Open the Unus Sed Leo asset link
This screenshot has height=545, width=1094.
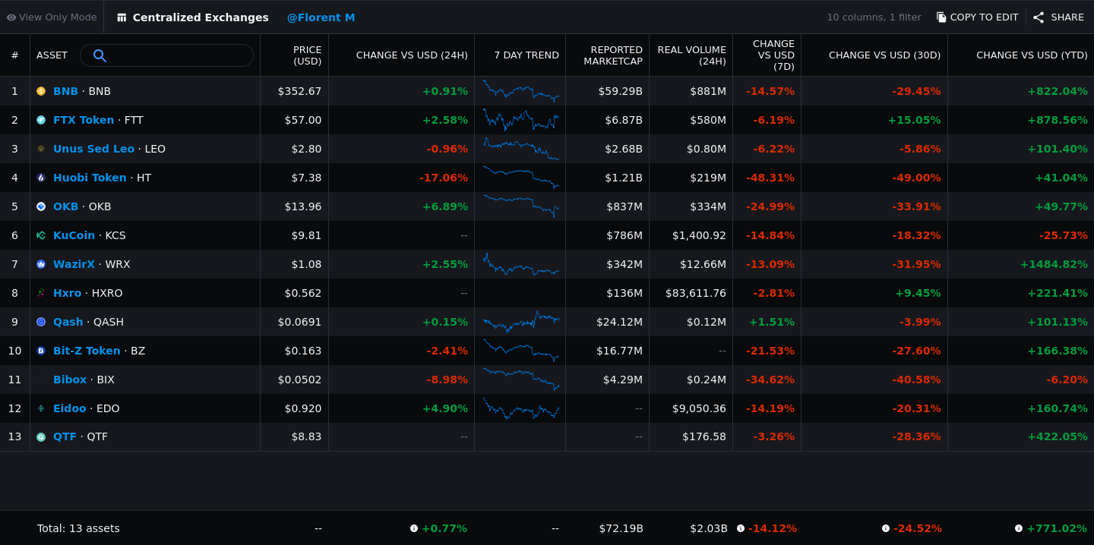[x=93, y=149]
